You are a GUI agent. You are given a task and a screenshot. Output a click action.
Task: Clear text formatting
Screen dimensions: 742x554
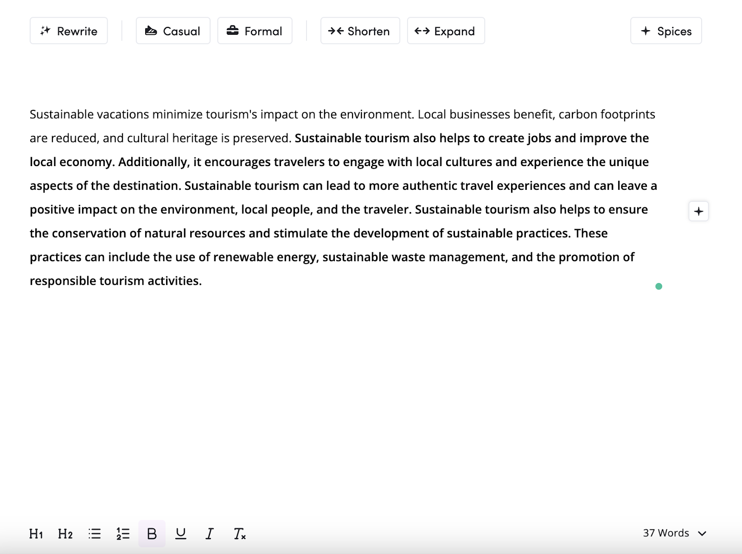pos(239,534)
